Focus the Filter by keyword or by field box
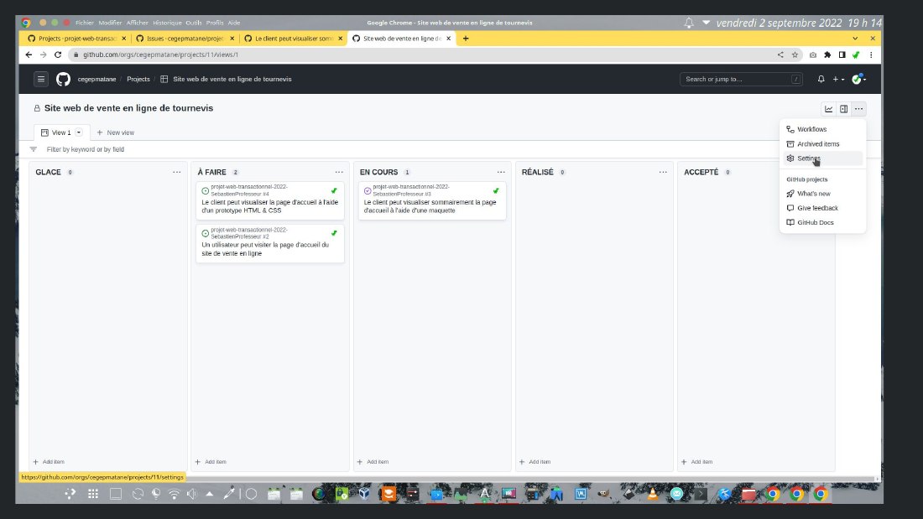Image resolution: width=923 pixels, height=519 pixels. (412, 149)
